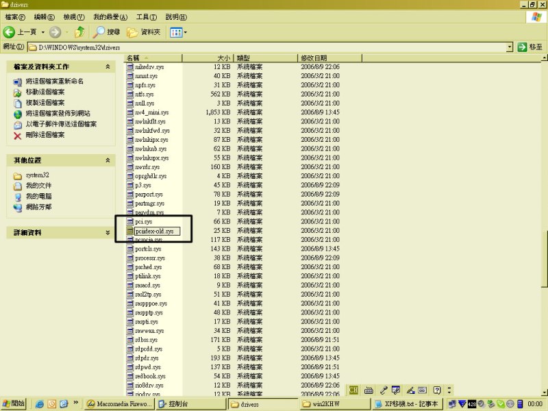Click the green checkmark tray icon
Image resolution: width=548 pixels, height=411 pixels.
point(501,404)
